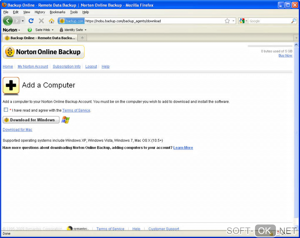The height and width of the screenshot is (238, 300).
Task: Click the Download for Mac link
Action: (x=17, y=130)
